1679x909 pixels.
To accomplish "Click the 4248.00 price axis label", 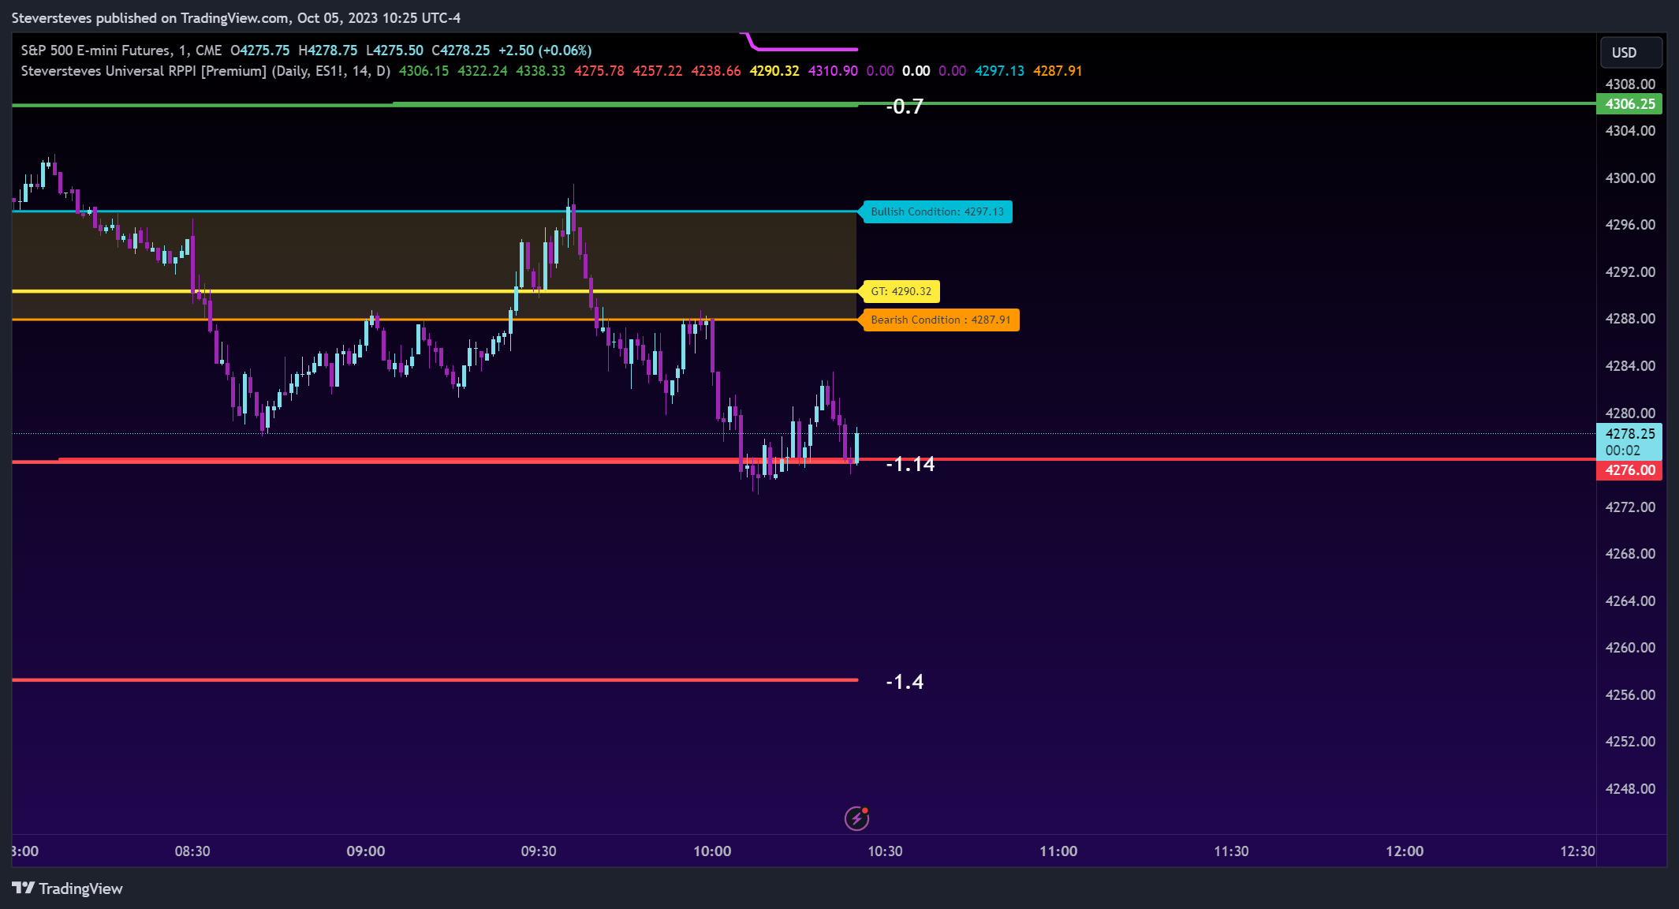I will pyautogui.click(x=1630, y=789).
